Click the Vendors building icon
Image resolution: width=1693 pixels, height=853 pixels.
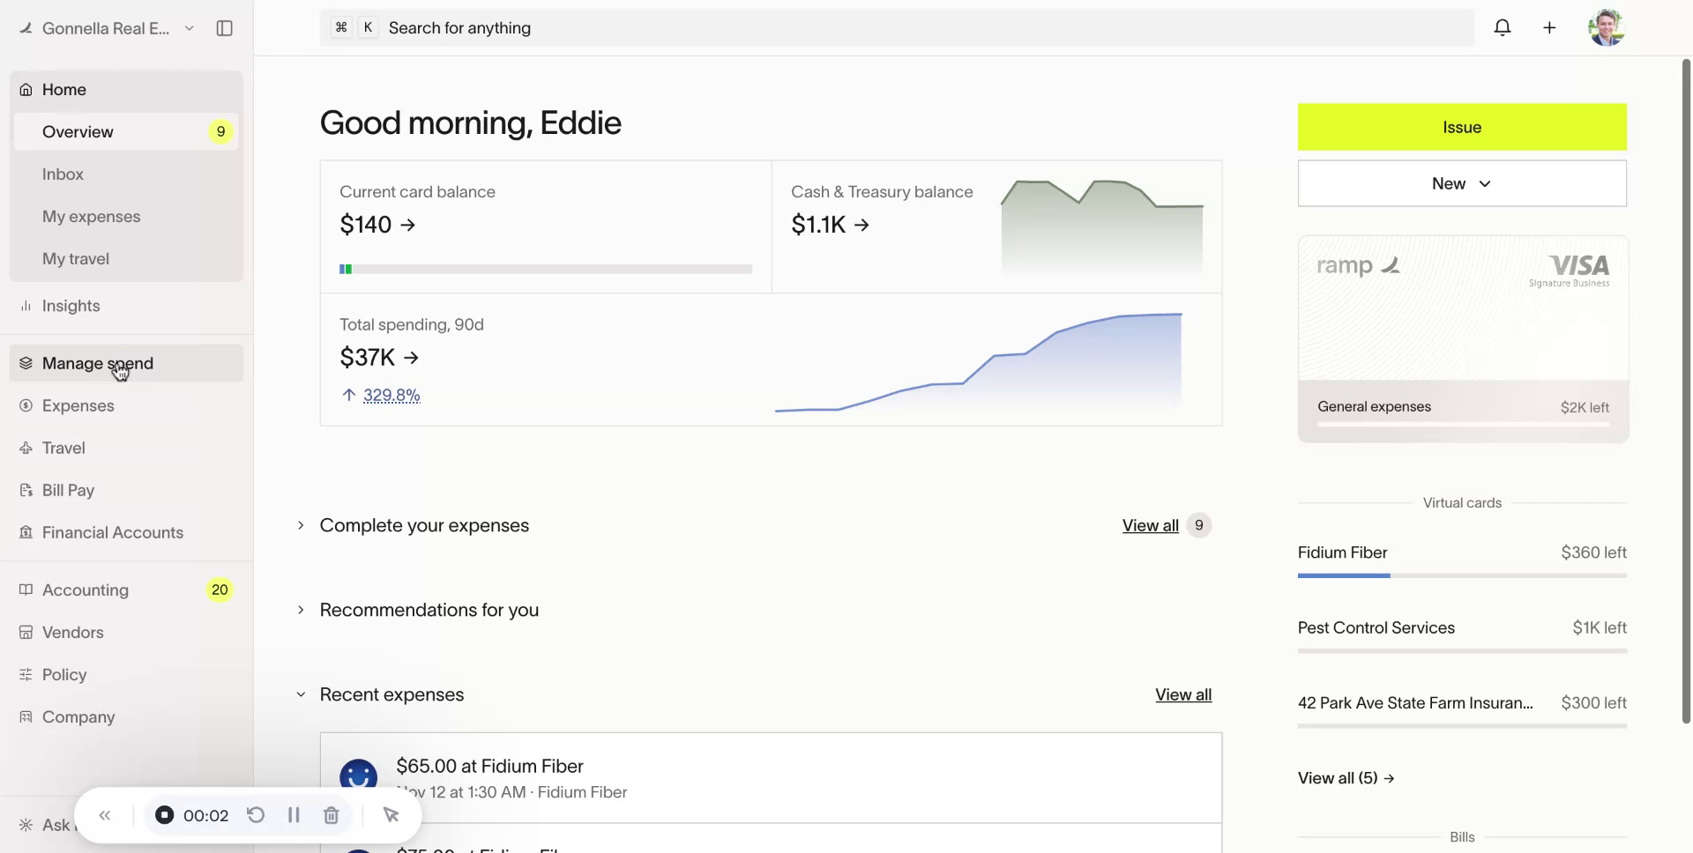(x=26, y=632)
